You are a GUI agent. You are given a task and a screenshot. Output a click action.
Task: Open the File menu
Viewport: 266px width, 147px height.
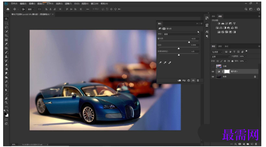(14, 3)
